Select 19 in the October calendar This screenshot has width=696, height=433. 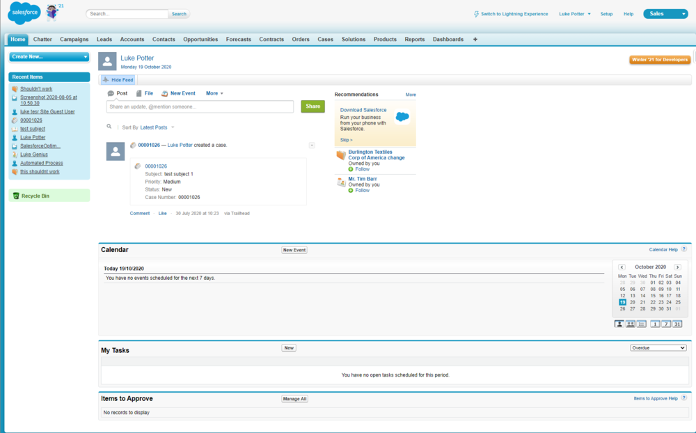(x=622, y=302)
